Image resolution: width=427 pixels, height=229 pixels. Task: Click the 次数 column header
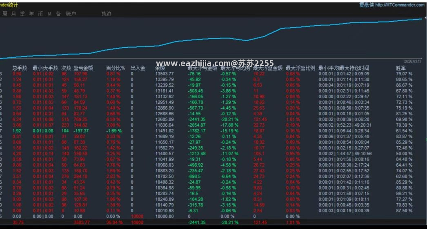pyautogui.click(x=66, y=68)
